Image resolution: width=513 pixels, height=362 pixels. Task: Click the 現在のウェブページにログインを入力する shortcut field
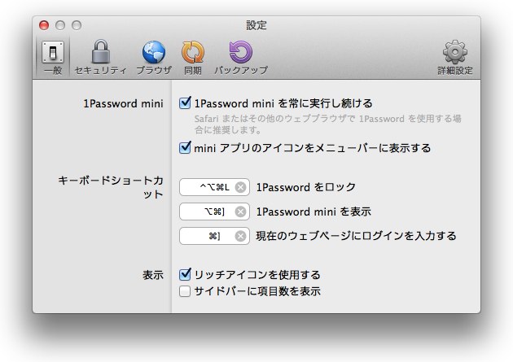[214, 236]
